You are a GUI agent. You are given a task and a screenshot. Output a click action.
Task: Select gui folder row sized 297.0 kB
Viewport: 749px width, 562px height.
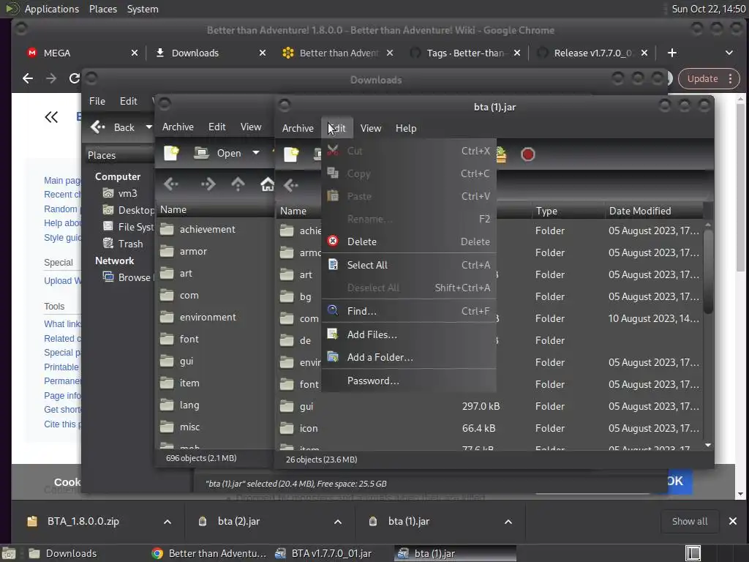[x=489, y=407]
